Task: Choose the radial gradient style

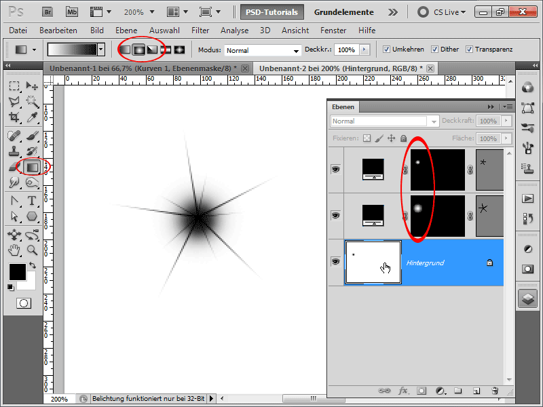Action: tap(138, 50)
